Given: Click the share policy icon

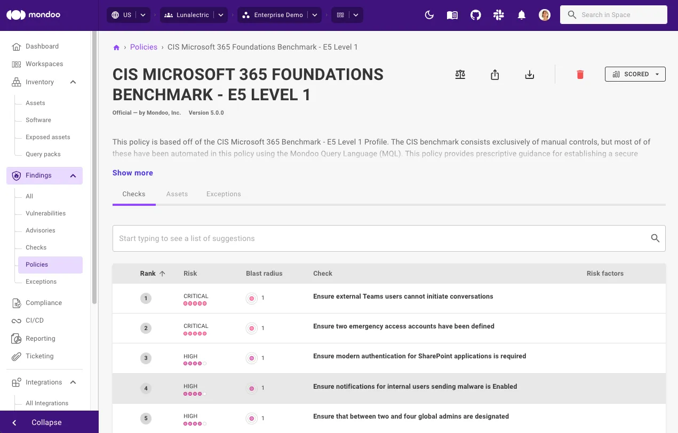Looking at the screenshot, I should (494, 75).
